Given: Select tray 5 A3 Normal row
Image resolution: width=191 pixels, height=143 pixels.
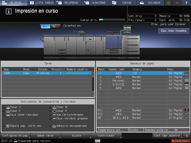Looking at the screenshot, I should coord(143,88).
